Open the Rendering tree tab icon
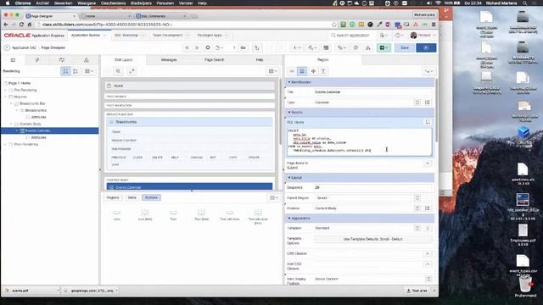 coord(13,60)
